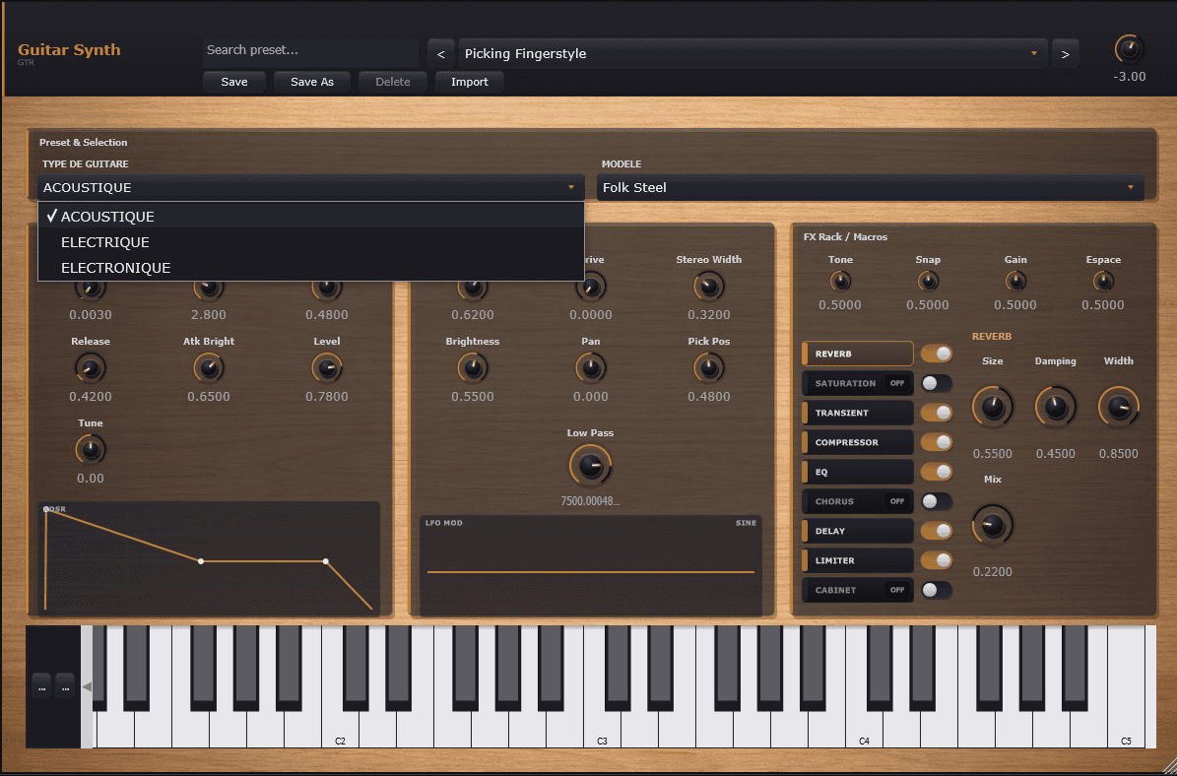Enable the Saturation effect switch
The width and height of the screenshot is (1177, 776).
pyautogui.click(x=936, y=383)
